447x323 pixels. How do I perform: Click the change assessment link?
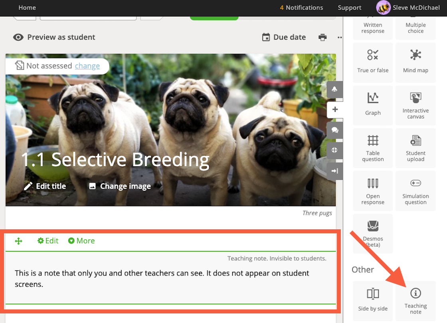click(x=87, y=66)
